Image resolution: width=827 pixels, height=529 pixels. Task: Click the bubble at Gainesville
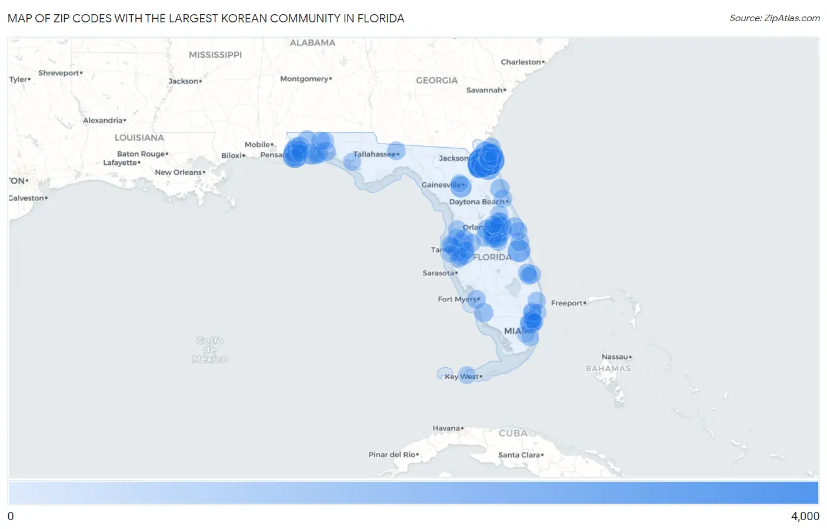click(461, 185)
